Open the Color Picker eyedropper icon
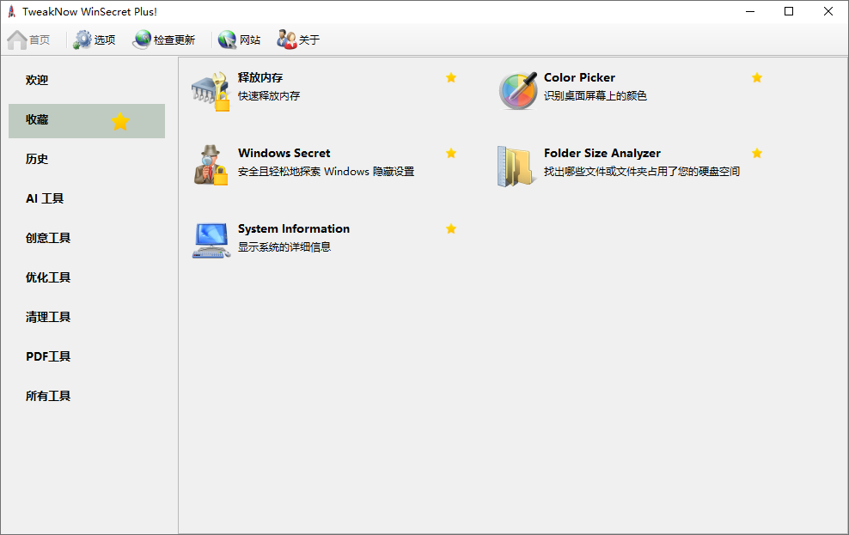Image resolution: width=849 pixels, height=535 pixels. [x=518, y=91]
